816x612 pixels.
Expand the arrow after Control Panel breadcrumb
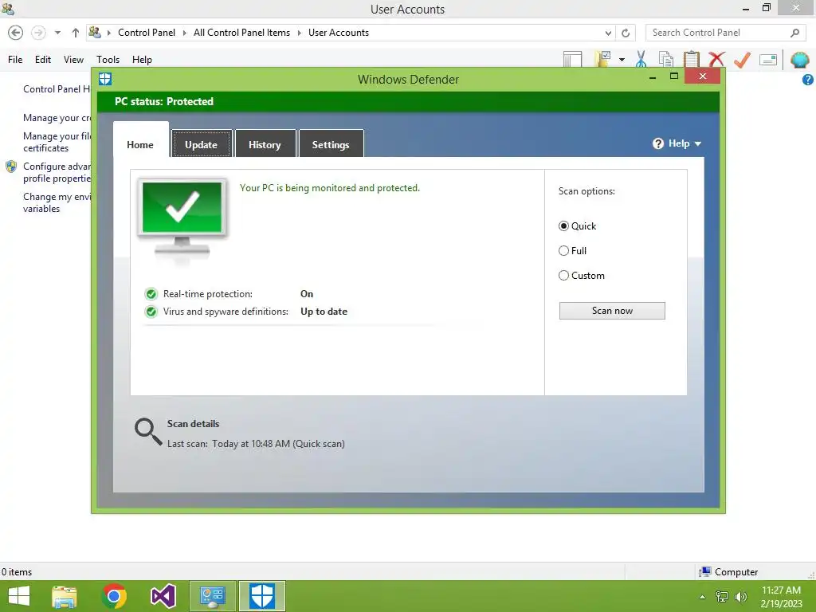[x=184, y=33]
